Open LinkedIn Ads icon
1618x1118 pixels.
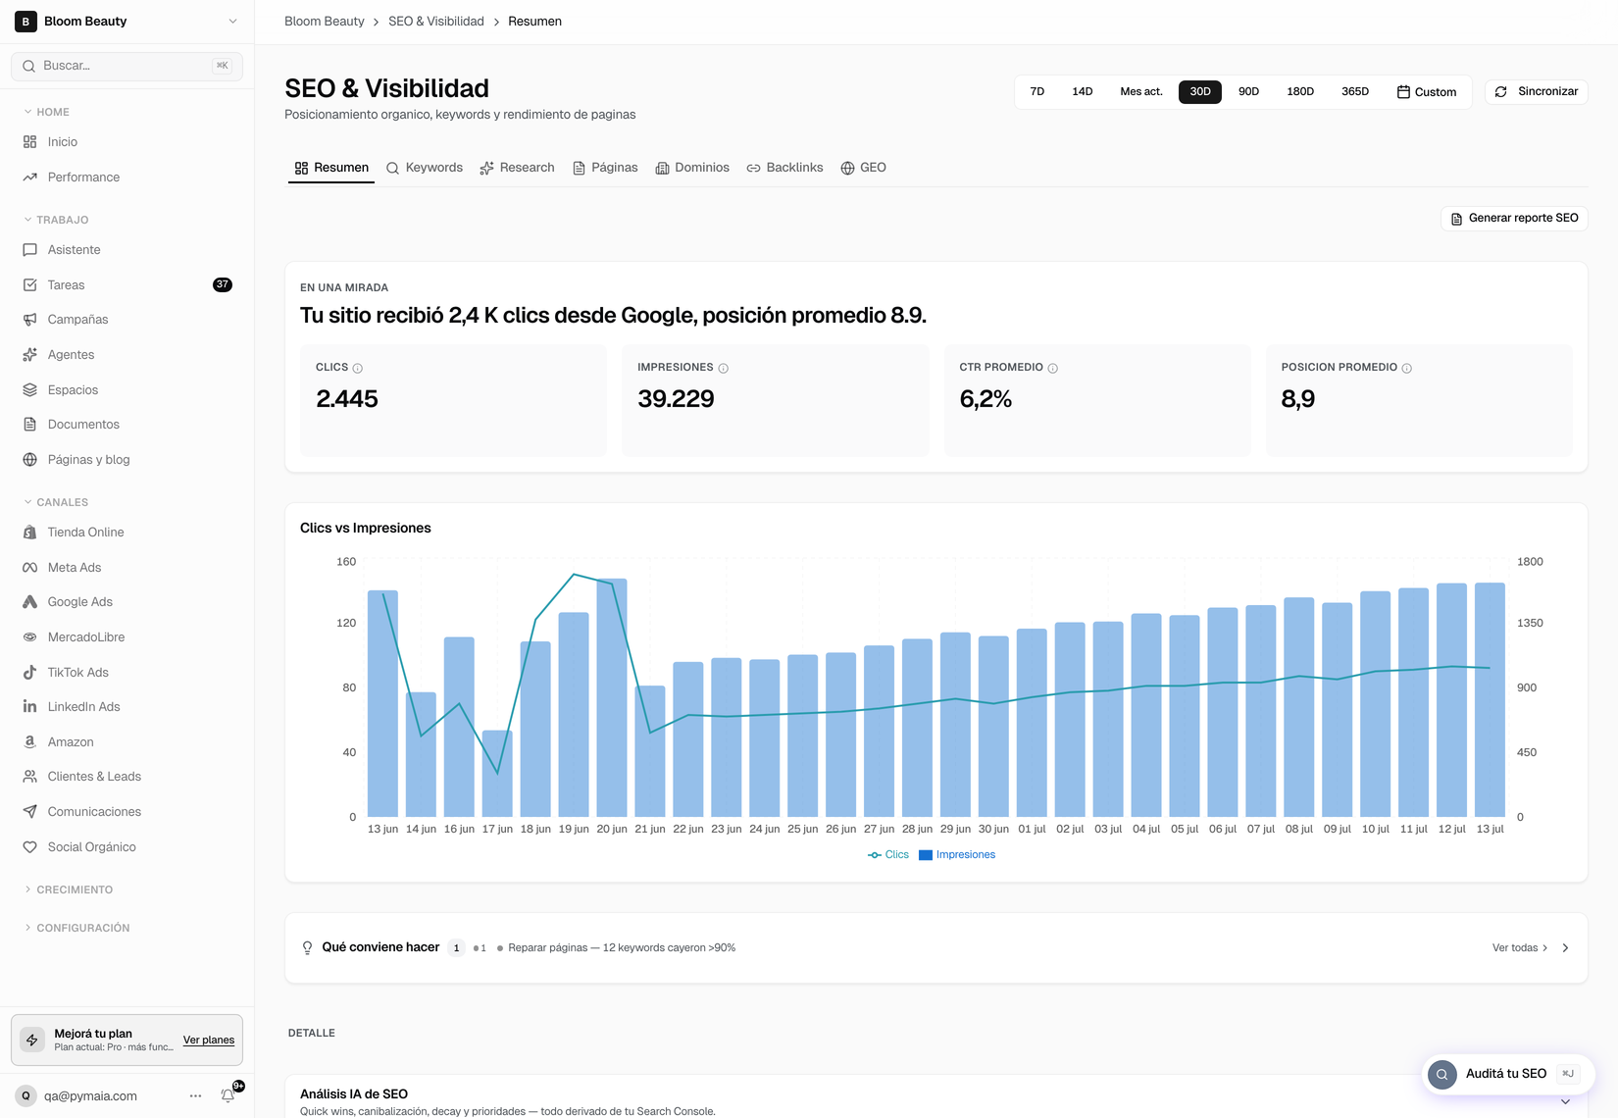[x=29, y=707]
